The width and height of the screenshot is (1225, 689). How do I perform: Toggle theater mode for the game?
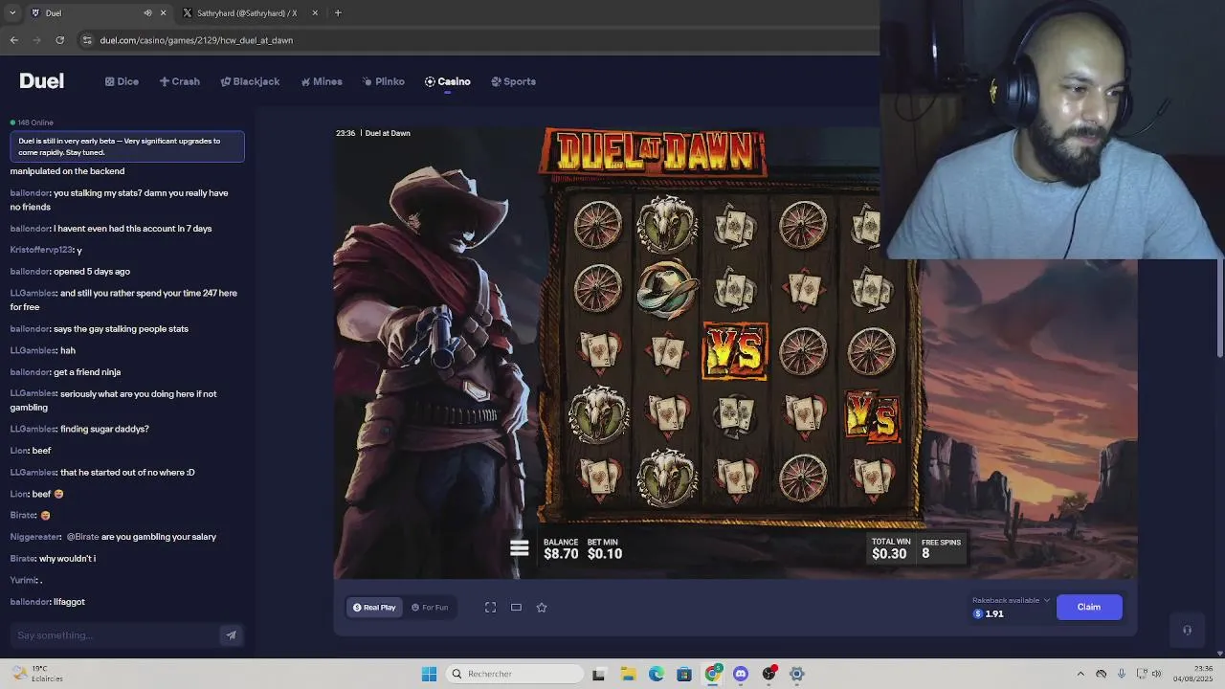point(516,607)
